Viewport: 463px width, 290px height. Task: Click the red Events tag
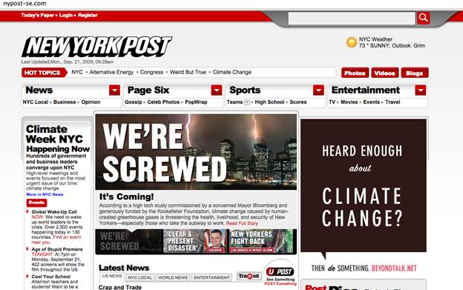(36, 202)
